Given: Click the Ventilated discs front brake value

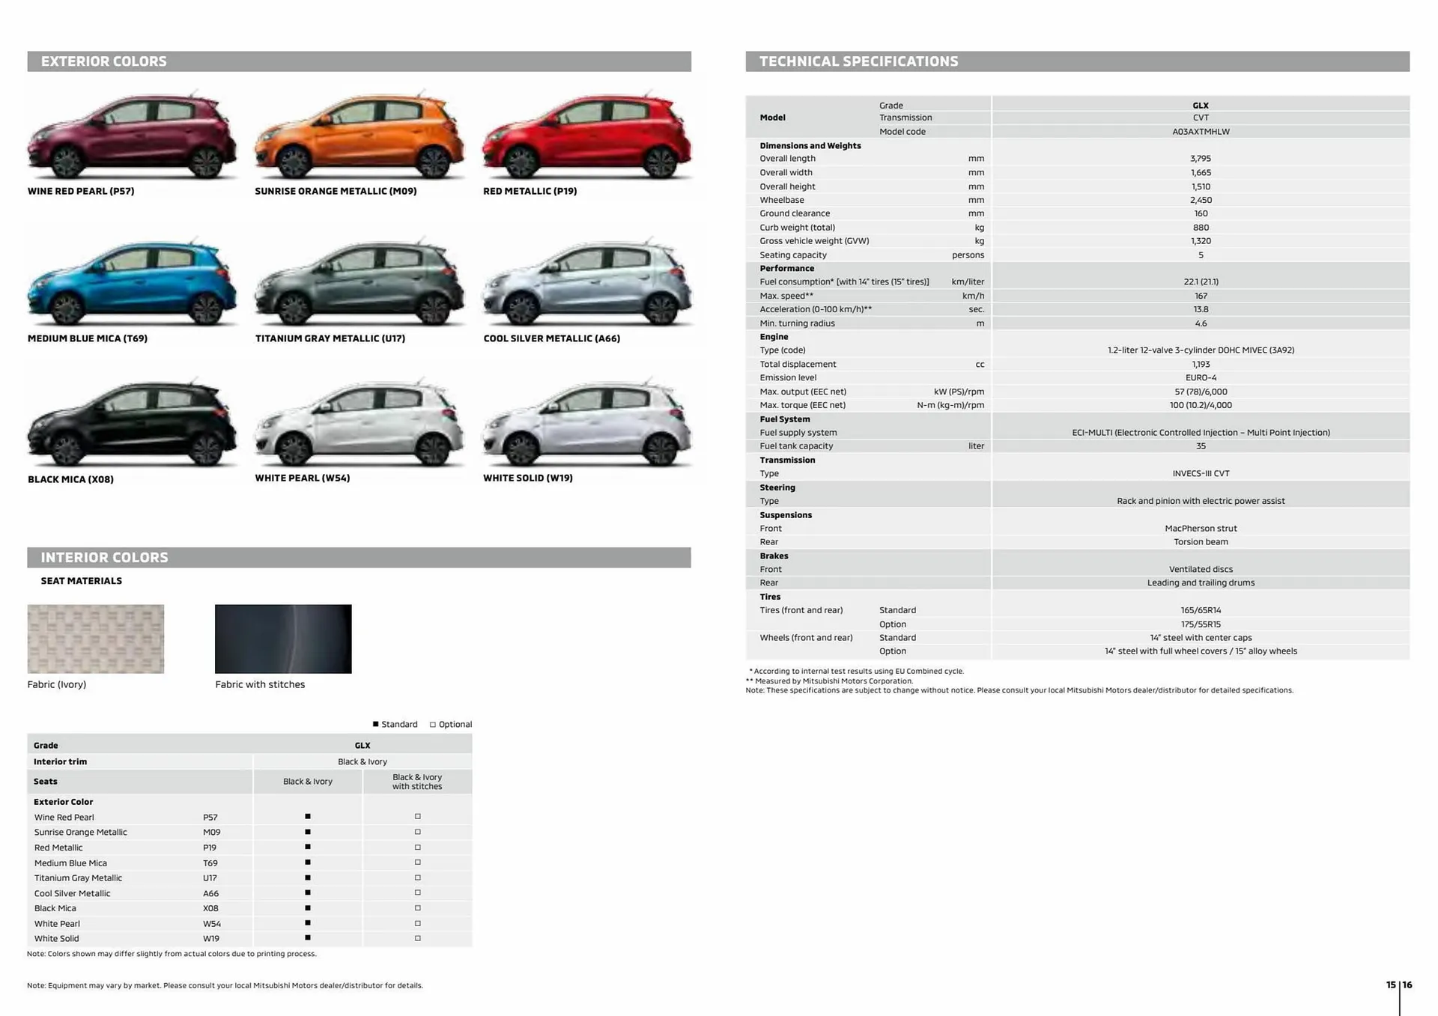Looking at the screenshot, I should click(1201, 569).
